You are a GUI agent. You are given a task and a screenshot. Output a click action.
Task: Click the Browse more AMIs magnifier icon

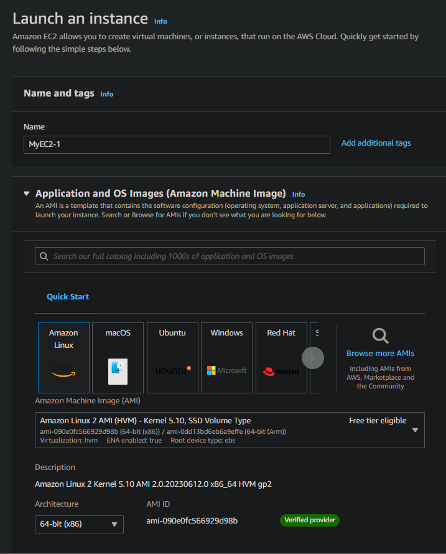pyautogui.click(x=380, y=336)
